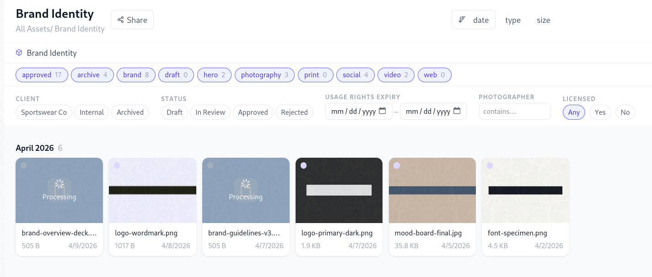Filter status by In Review
652x277 pixels.
pos(210,112)
